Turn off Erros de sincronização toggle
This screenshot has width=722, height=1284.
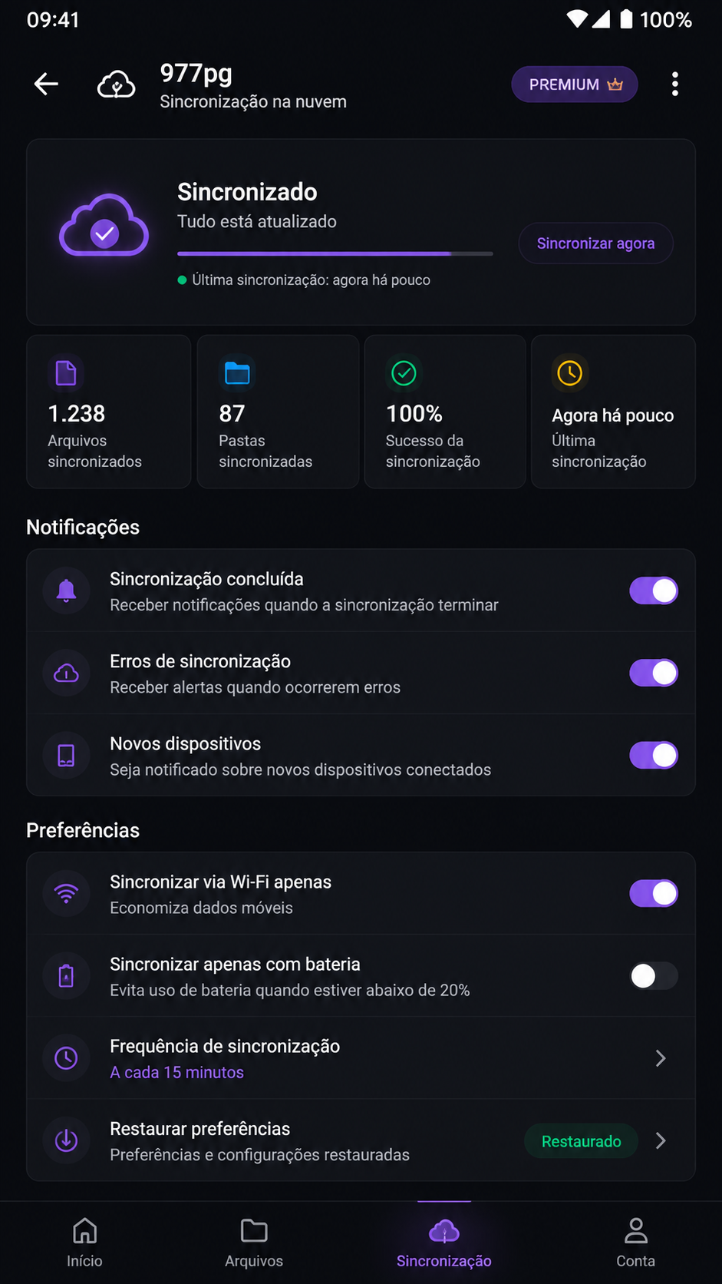654,673
